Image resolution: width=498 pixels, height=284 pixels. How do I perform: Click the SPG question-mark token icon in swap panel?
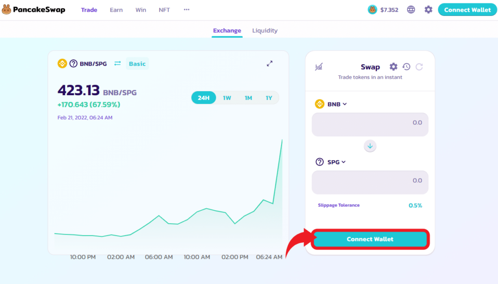point(320,162)
